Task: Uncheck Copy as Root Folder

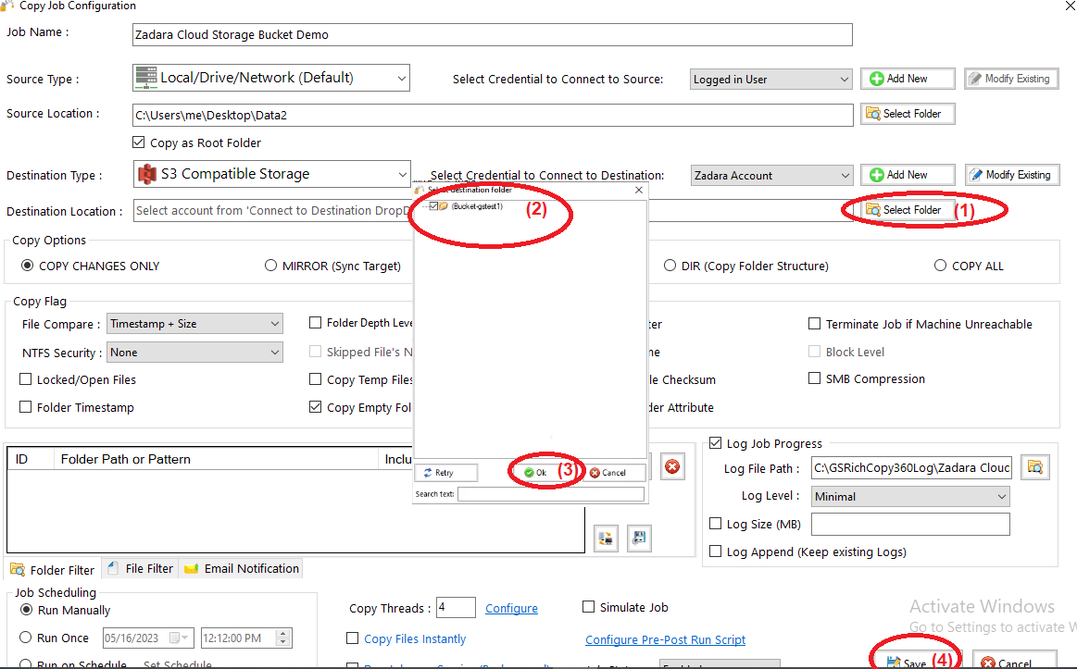Action: coord(139,142)
